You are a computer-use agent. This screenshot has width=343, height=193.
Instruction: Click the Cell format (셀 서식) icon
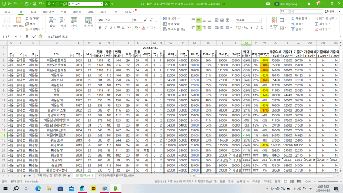point(88,22)
